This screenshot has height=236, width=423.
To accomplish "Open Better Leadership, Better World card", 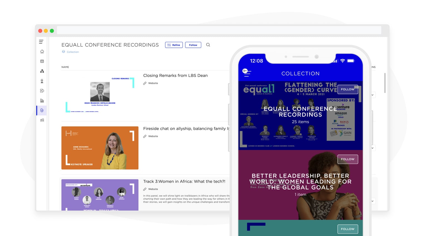I will click(301, 185).
